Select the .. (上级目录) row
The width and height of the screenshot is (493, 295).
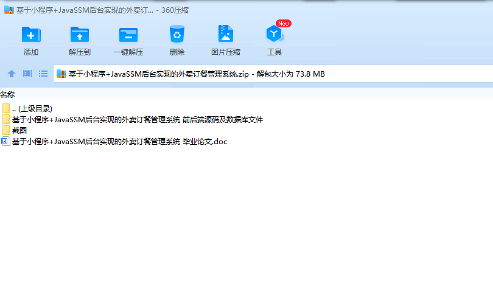(27, 109)
